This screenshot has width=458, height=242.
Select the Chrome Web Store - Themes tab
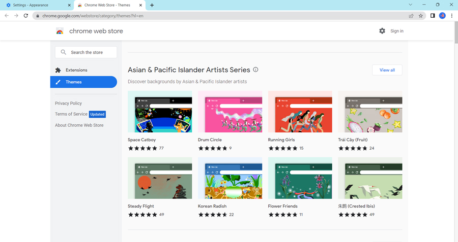click(x=109, y=5)
